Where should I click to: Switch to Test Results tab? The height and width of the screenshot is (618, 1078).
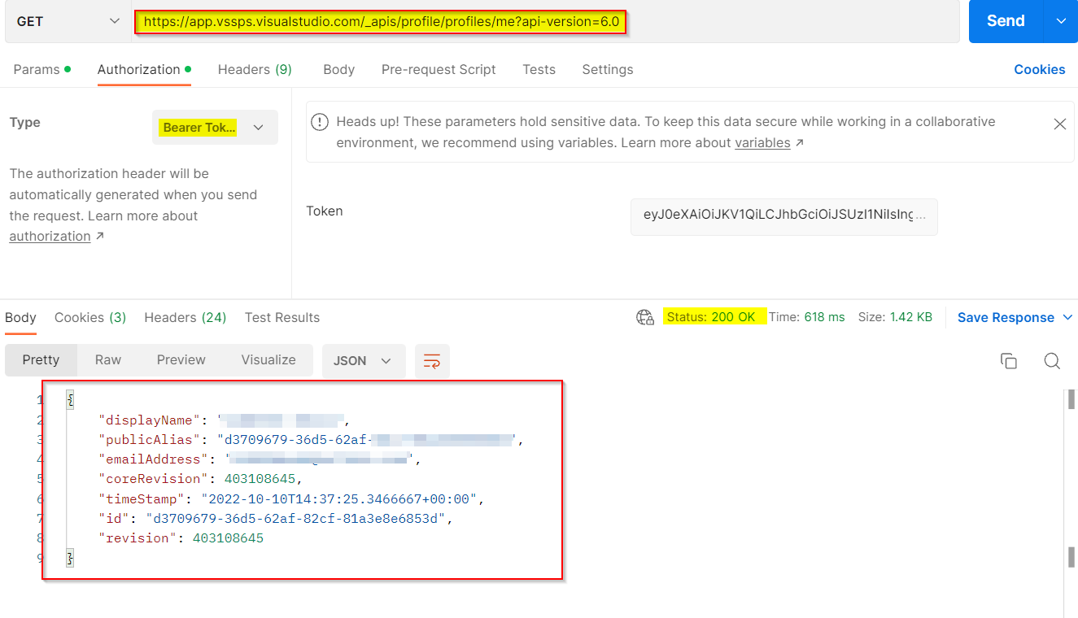[282, 317]
